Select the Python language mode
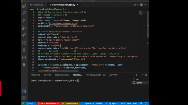 (x=114, y=103)
